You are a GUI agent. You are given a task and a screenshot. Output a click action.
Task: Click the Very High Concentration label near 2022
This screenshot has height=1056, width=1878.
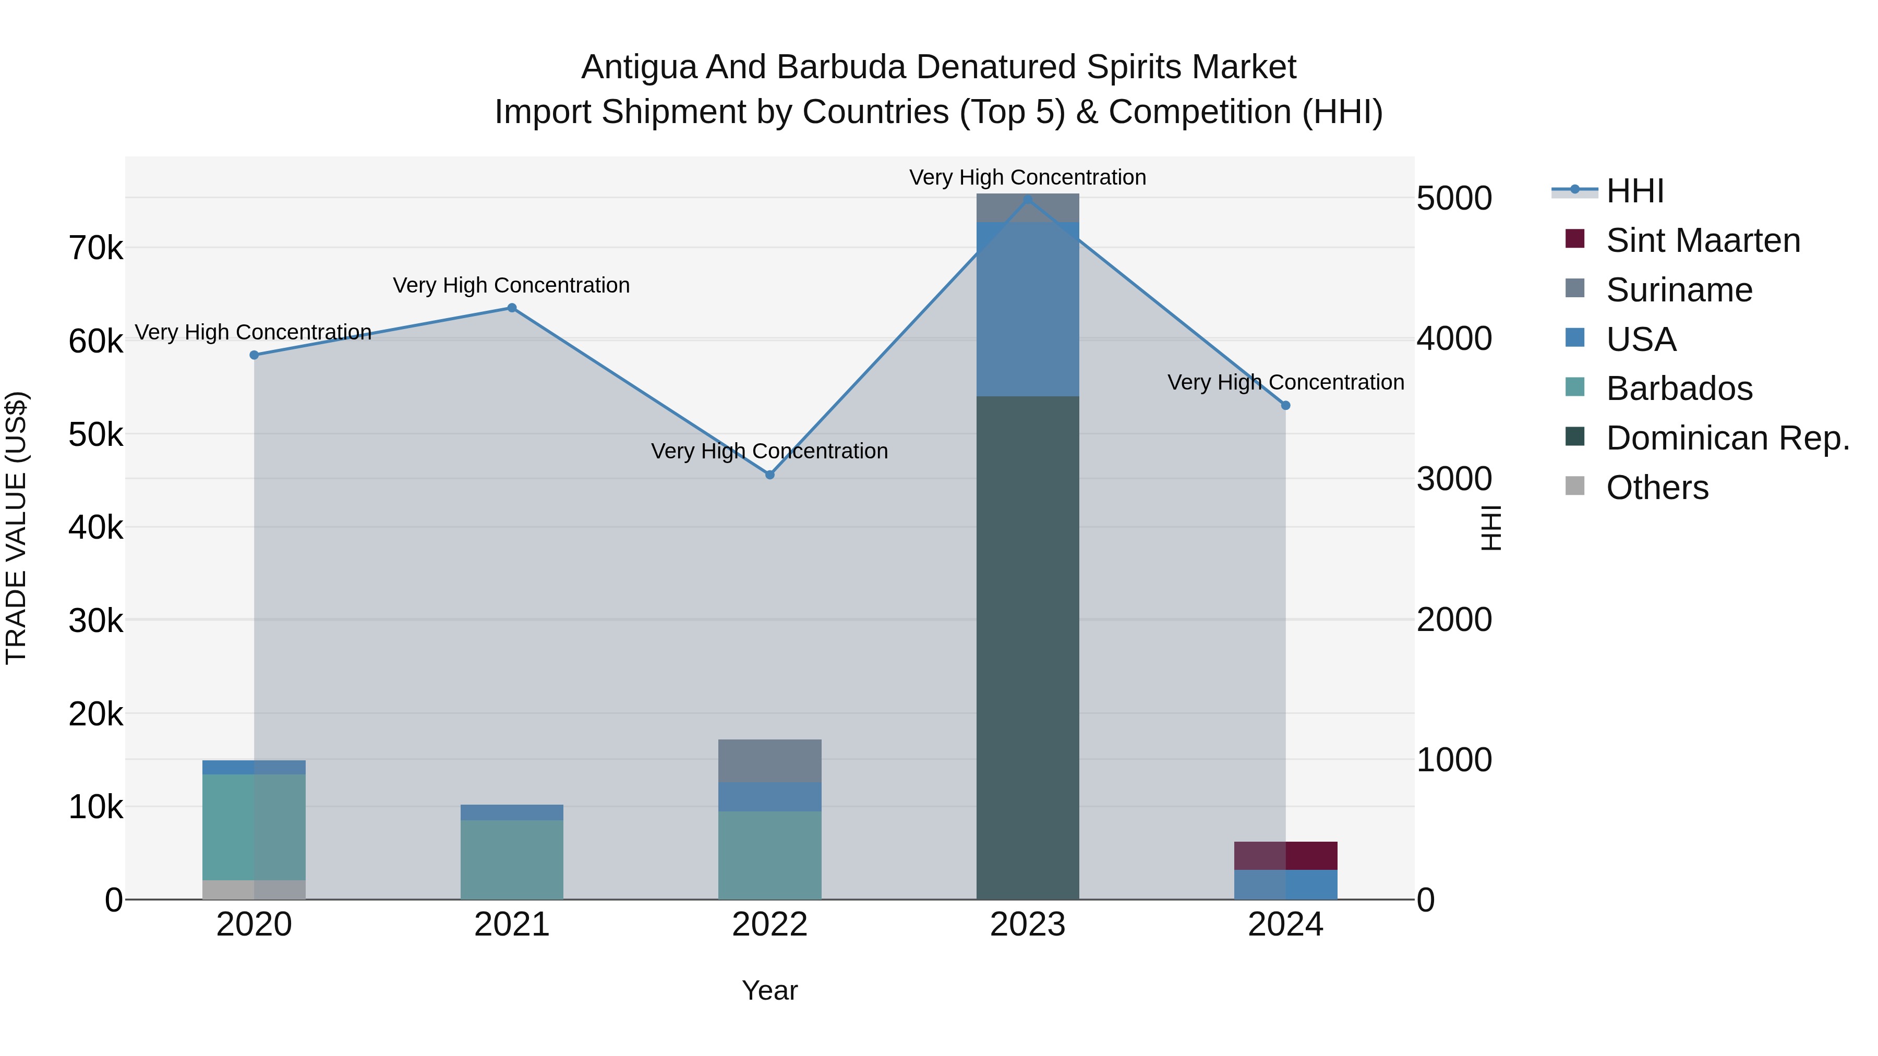click(770, 451)
